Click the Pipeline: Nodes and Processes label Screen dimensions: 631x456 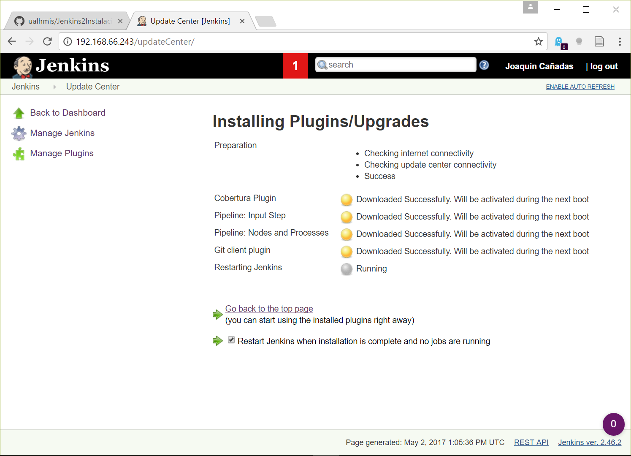271,233
